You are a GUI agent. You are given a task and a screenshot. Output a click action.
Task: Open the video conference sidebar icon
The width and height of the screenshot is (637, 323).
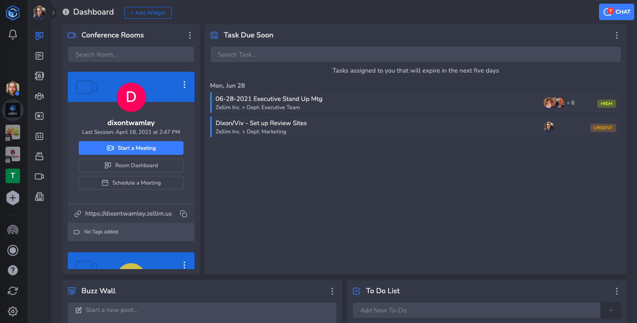coord(39,176)
